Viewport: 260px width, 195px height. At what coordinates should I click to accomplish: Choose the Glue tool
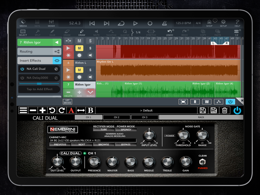52,33
